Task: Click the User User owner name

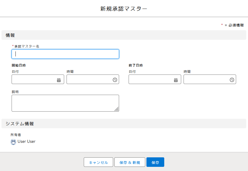Action: click(26, 142)
